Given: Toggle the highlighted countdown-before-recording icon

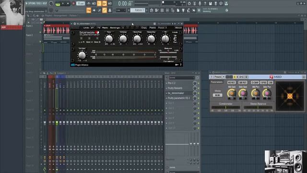Looking at the screenshot, I should (x=99, y=3).
